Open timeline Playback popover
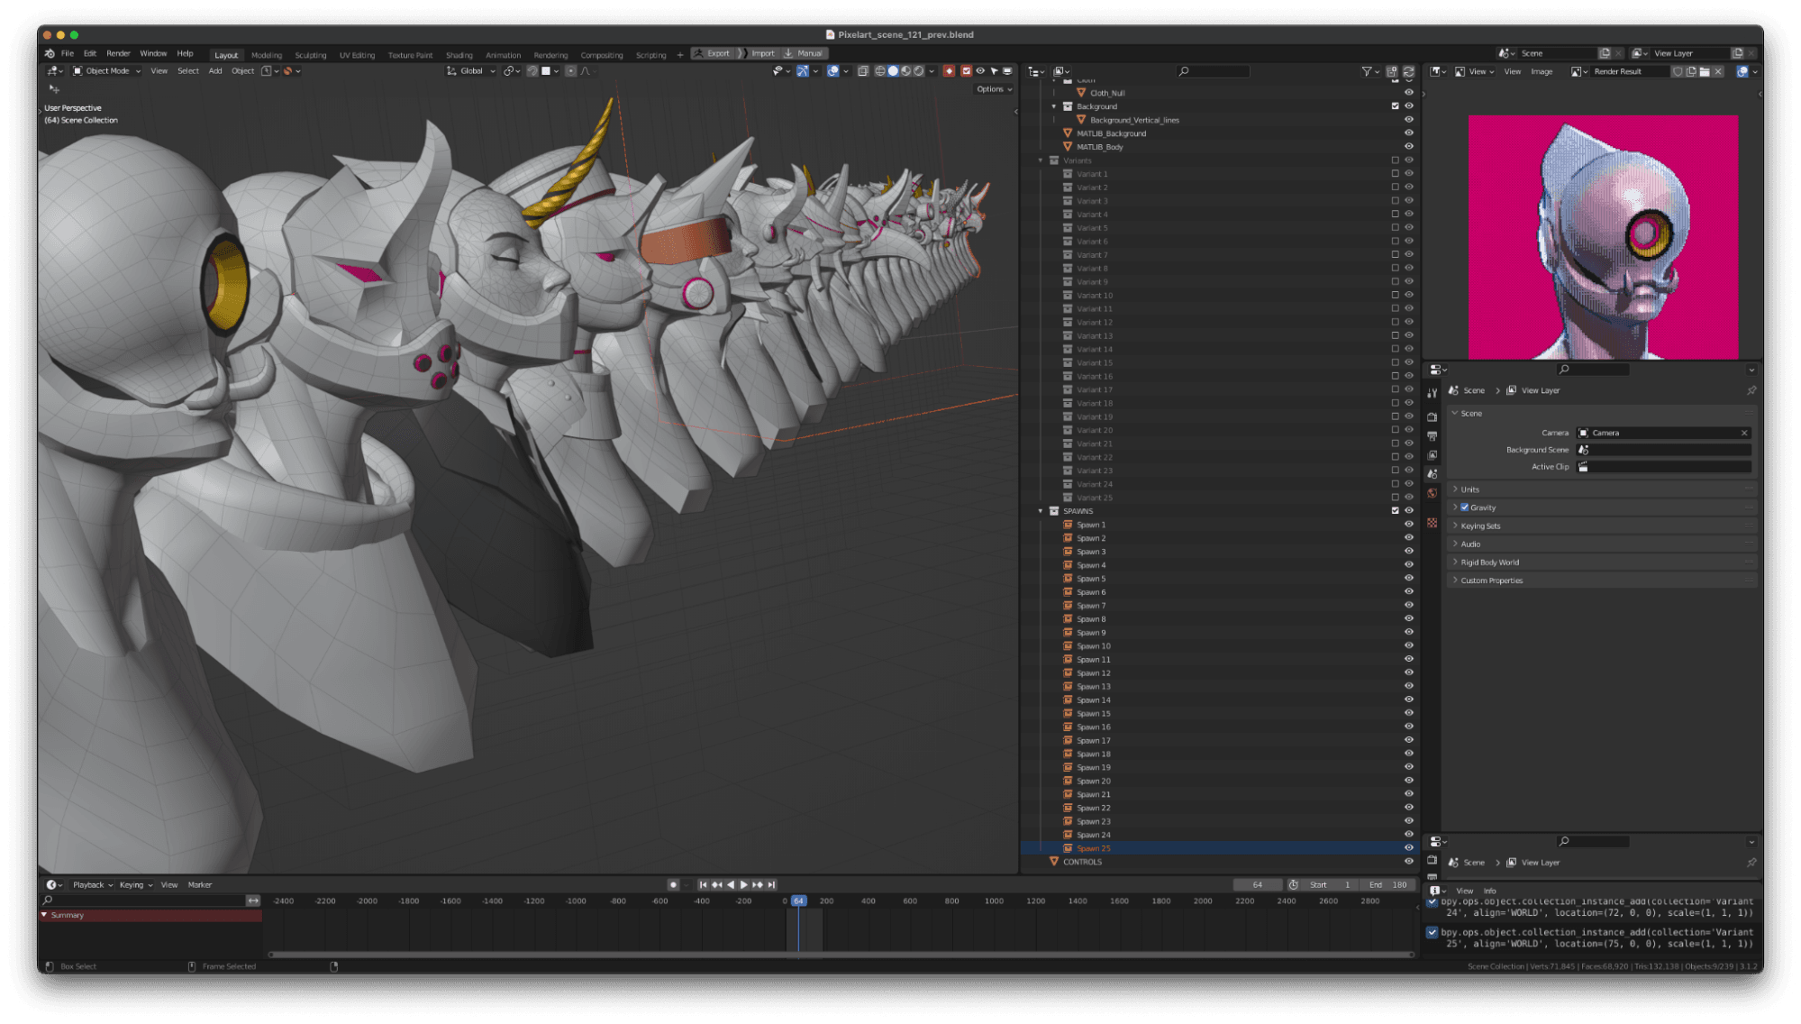This screenshot has height=1024, width=1801. (x=92, y=885)
